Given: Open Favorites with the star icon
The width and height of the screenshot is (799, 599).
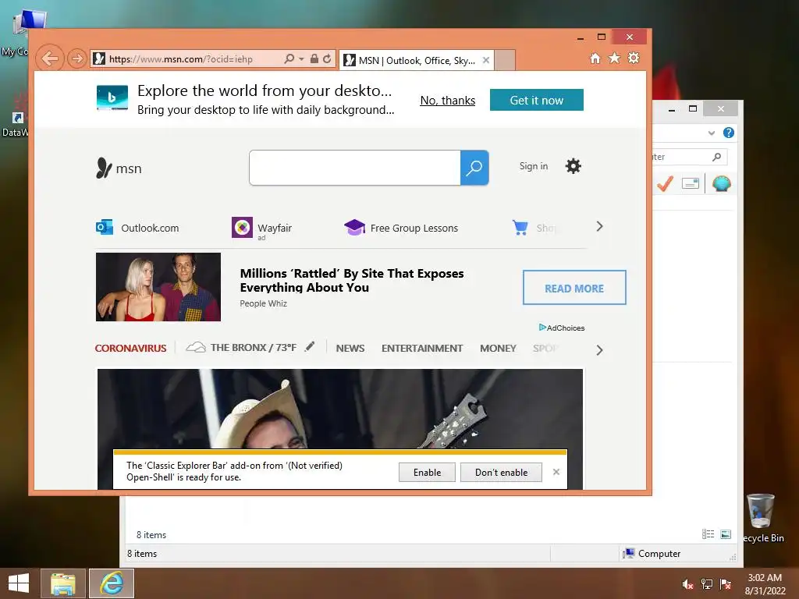Looking at the screenshot, I should point(615,58).
